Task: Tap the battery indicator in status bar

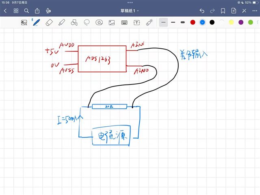Action: (255, 2)
